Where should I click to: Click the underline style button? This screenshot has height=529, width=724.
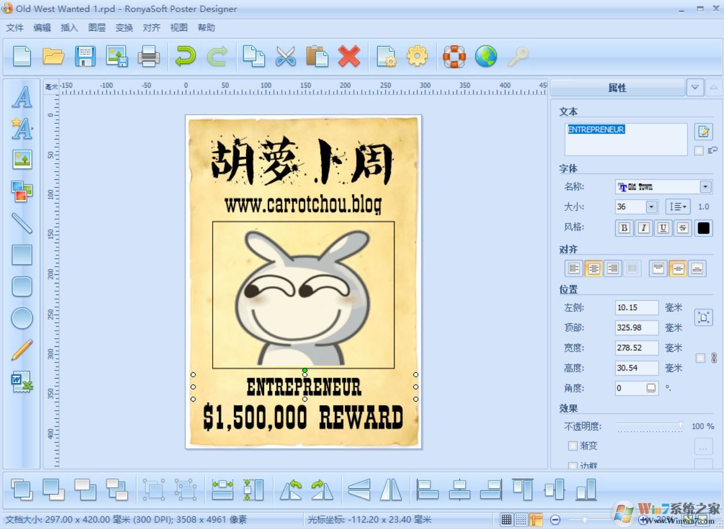coord(663,228)
